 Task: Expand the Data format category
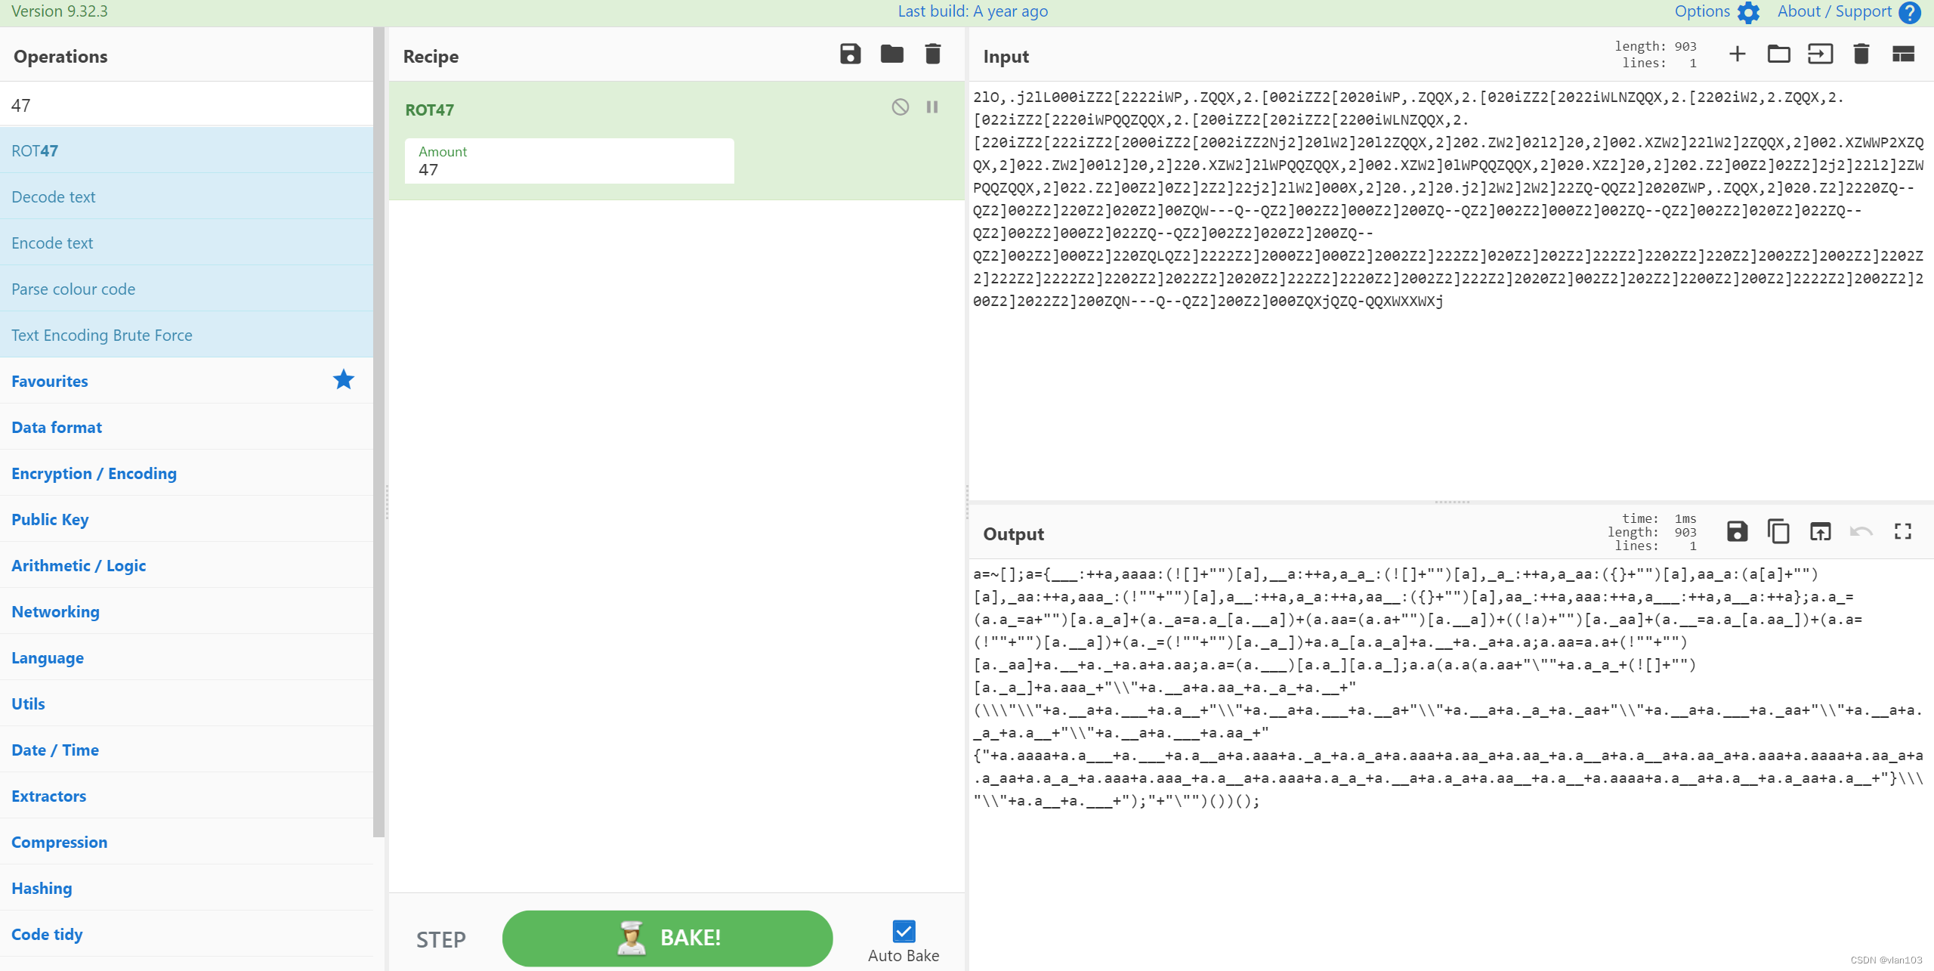point(57,427)
